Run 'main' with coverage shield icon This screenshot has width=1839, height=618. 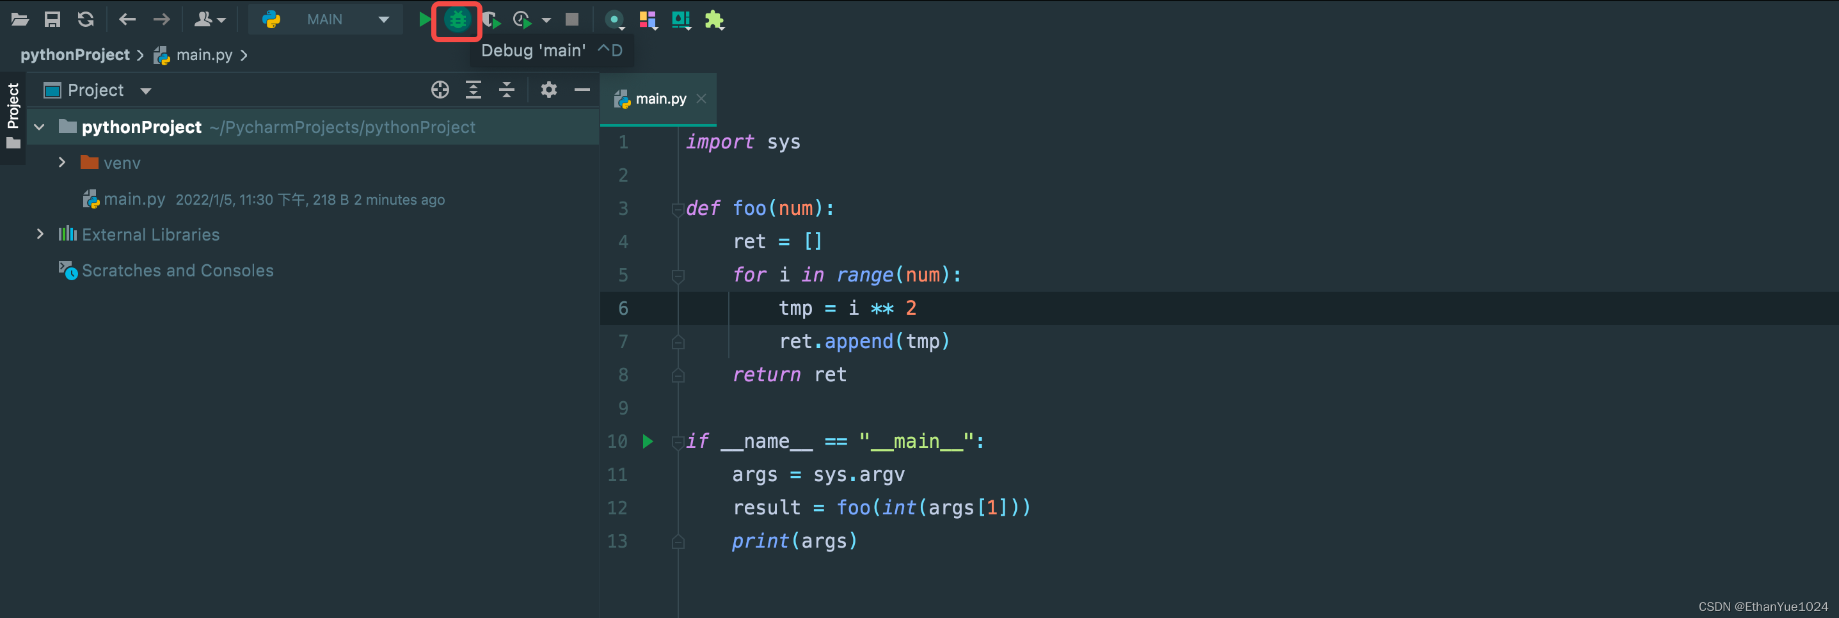(x=491, y=19)
